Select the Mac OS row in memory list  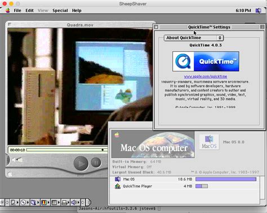(185, 179)
